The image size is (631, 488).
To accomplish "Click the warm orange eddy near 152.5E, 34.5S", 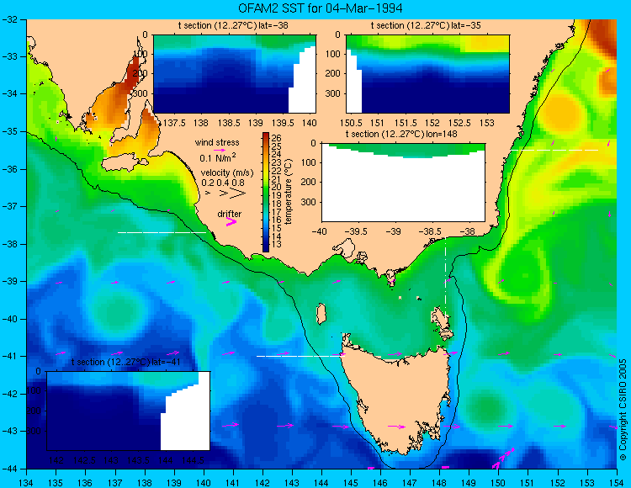I will pos(561,114).
